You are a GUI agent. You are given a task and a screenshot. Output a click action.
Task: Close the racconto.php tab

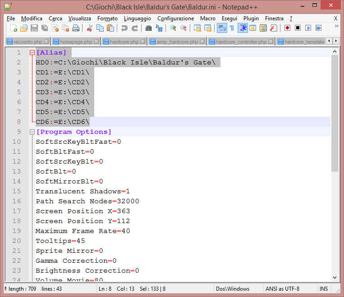tap(46, 41)
